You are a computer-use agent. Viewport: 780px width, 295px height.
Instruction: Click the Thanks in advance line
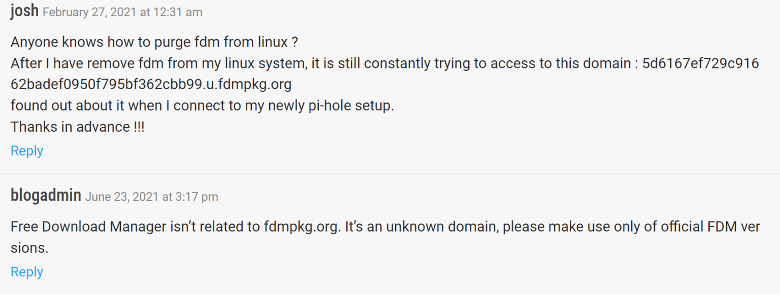tap(77, 127)
